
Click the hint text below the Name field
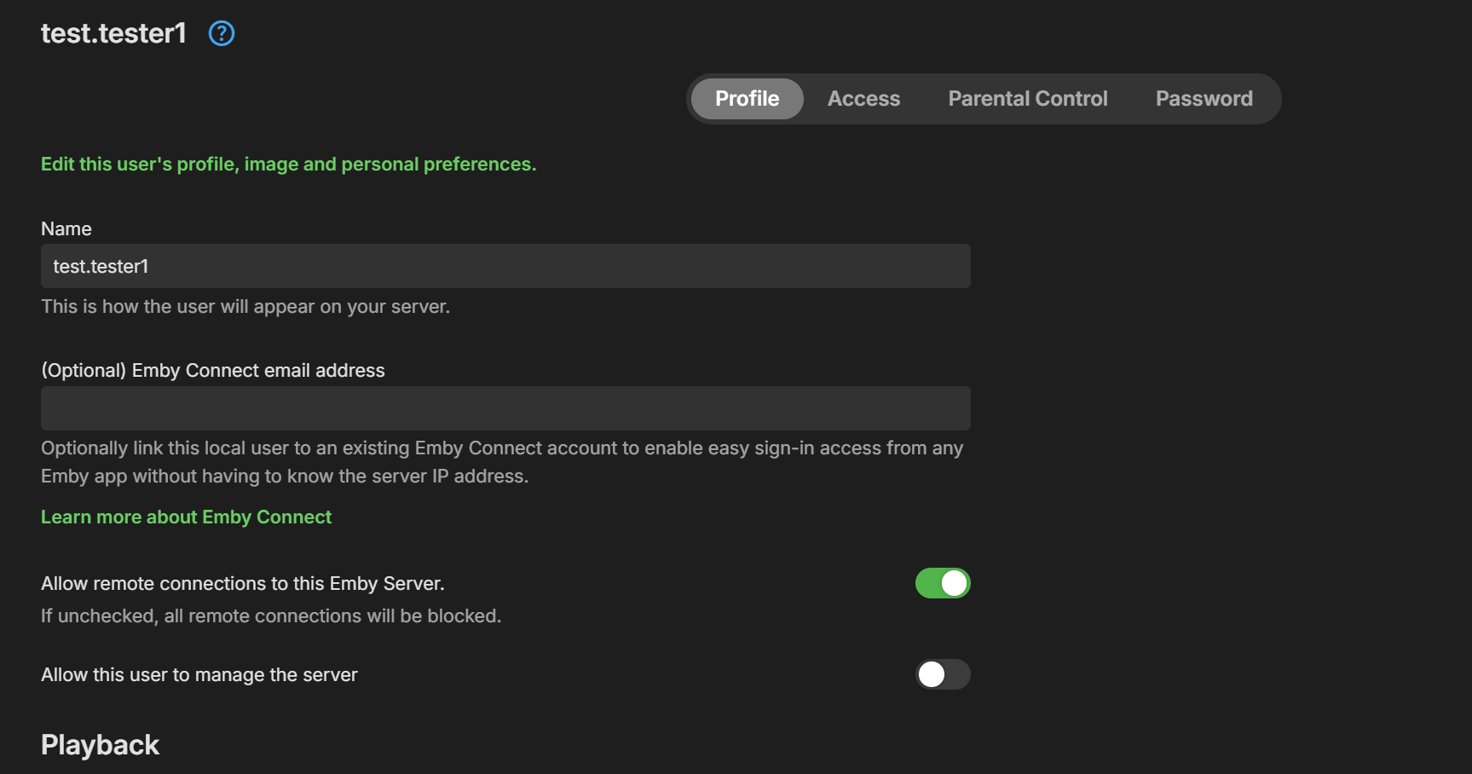click(245, 307)
